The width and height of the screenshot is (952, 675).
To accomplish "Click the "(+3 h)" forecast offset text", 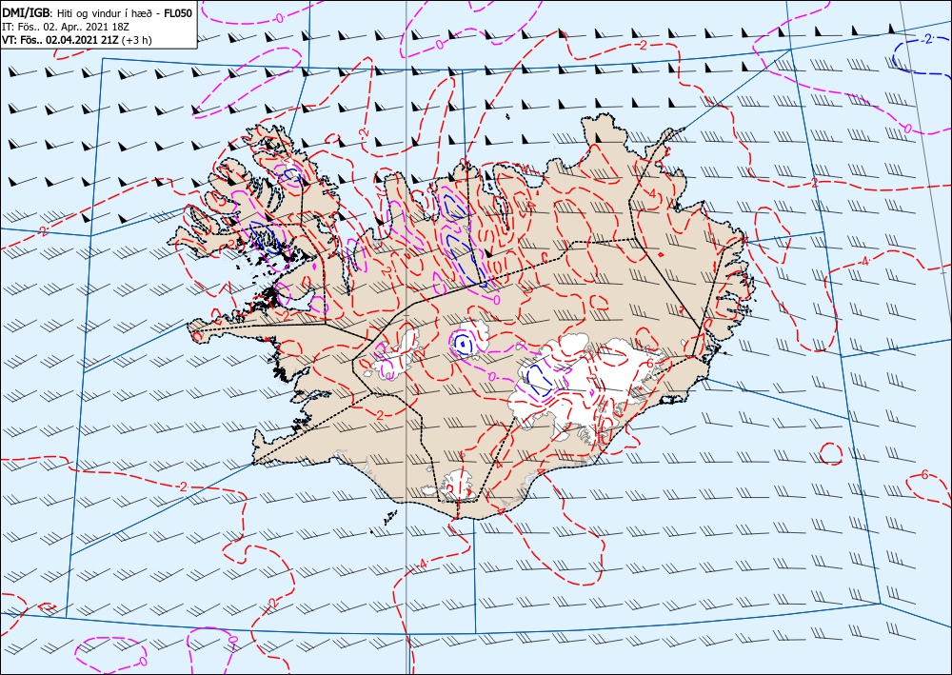I will pos(137,40).
